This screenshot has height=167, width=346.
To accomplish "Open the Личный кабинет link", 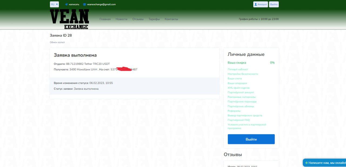I will tap(238, 69).
